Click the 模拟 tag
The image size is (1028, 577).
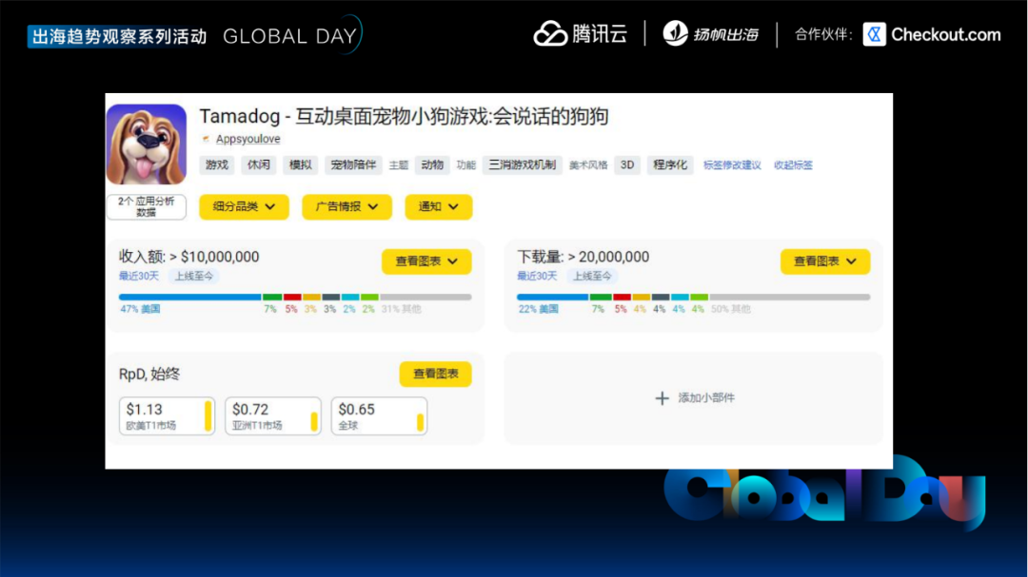coord(300,165)
